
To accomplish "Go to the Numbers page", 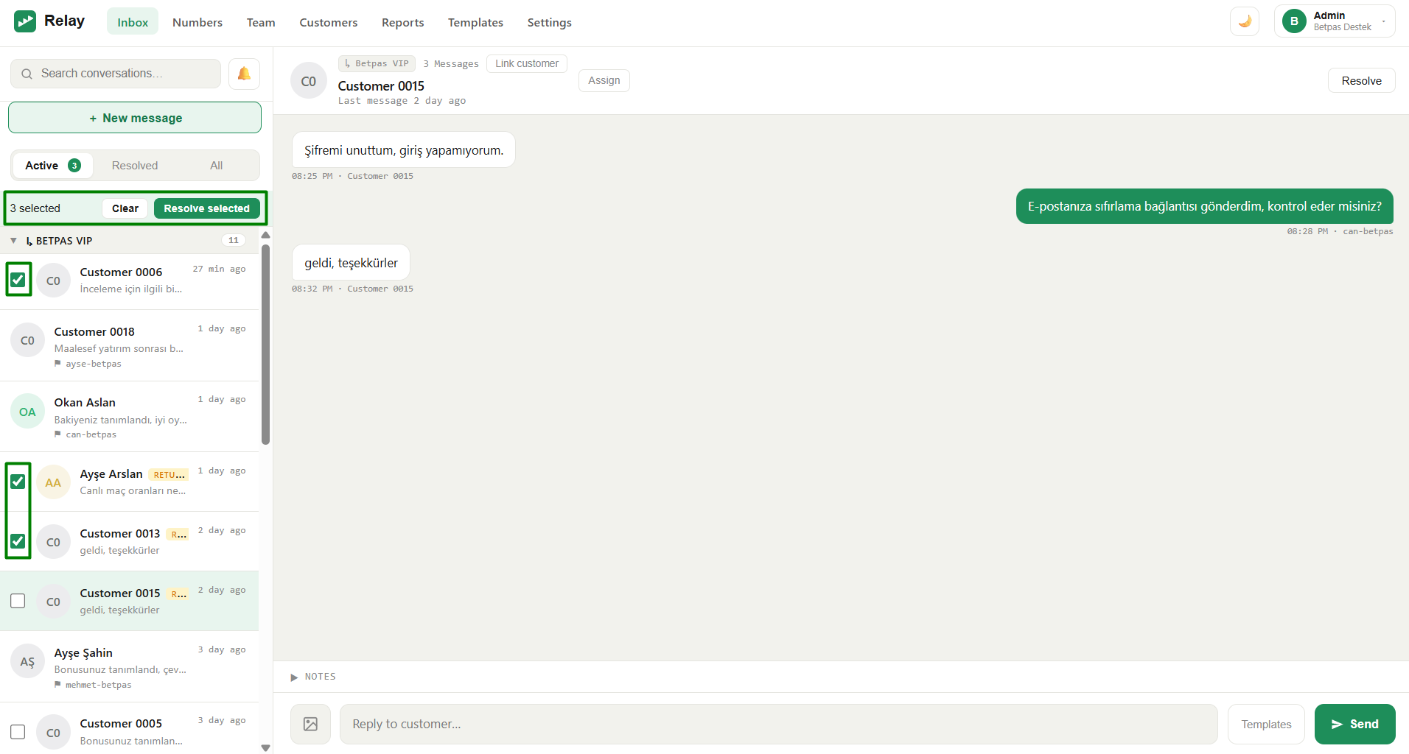I will click(x=197, y=22).
